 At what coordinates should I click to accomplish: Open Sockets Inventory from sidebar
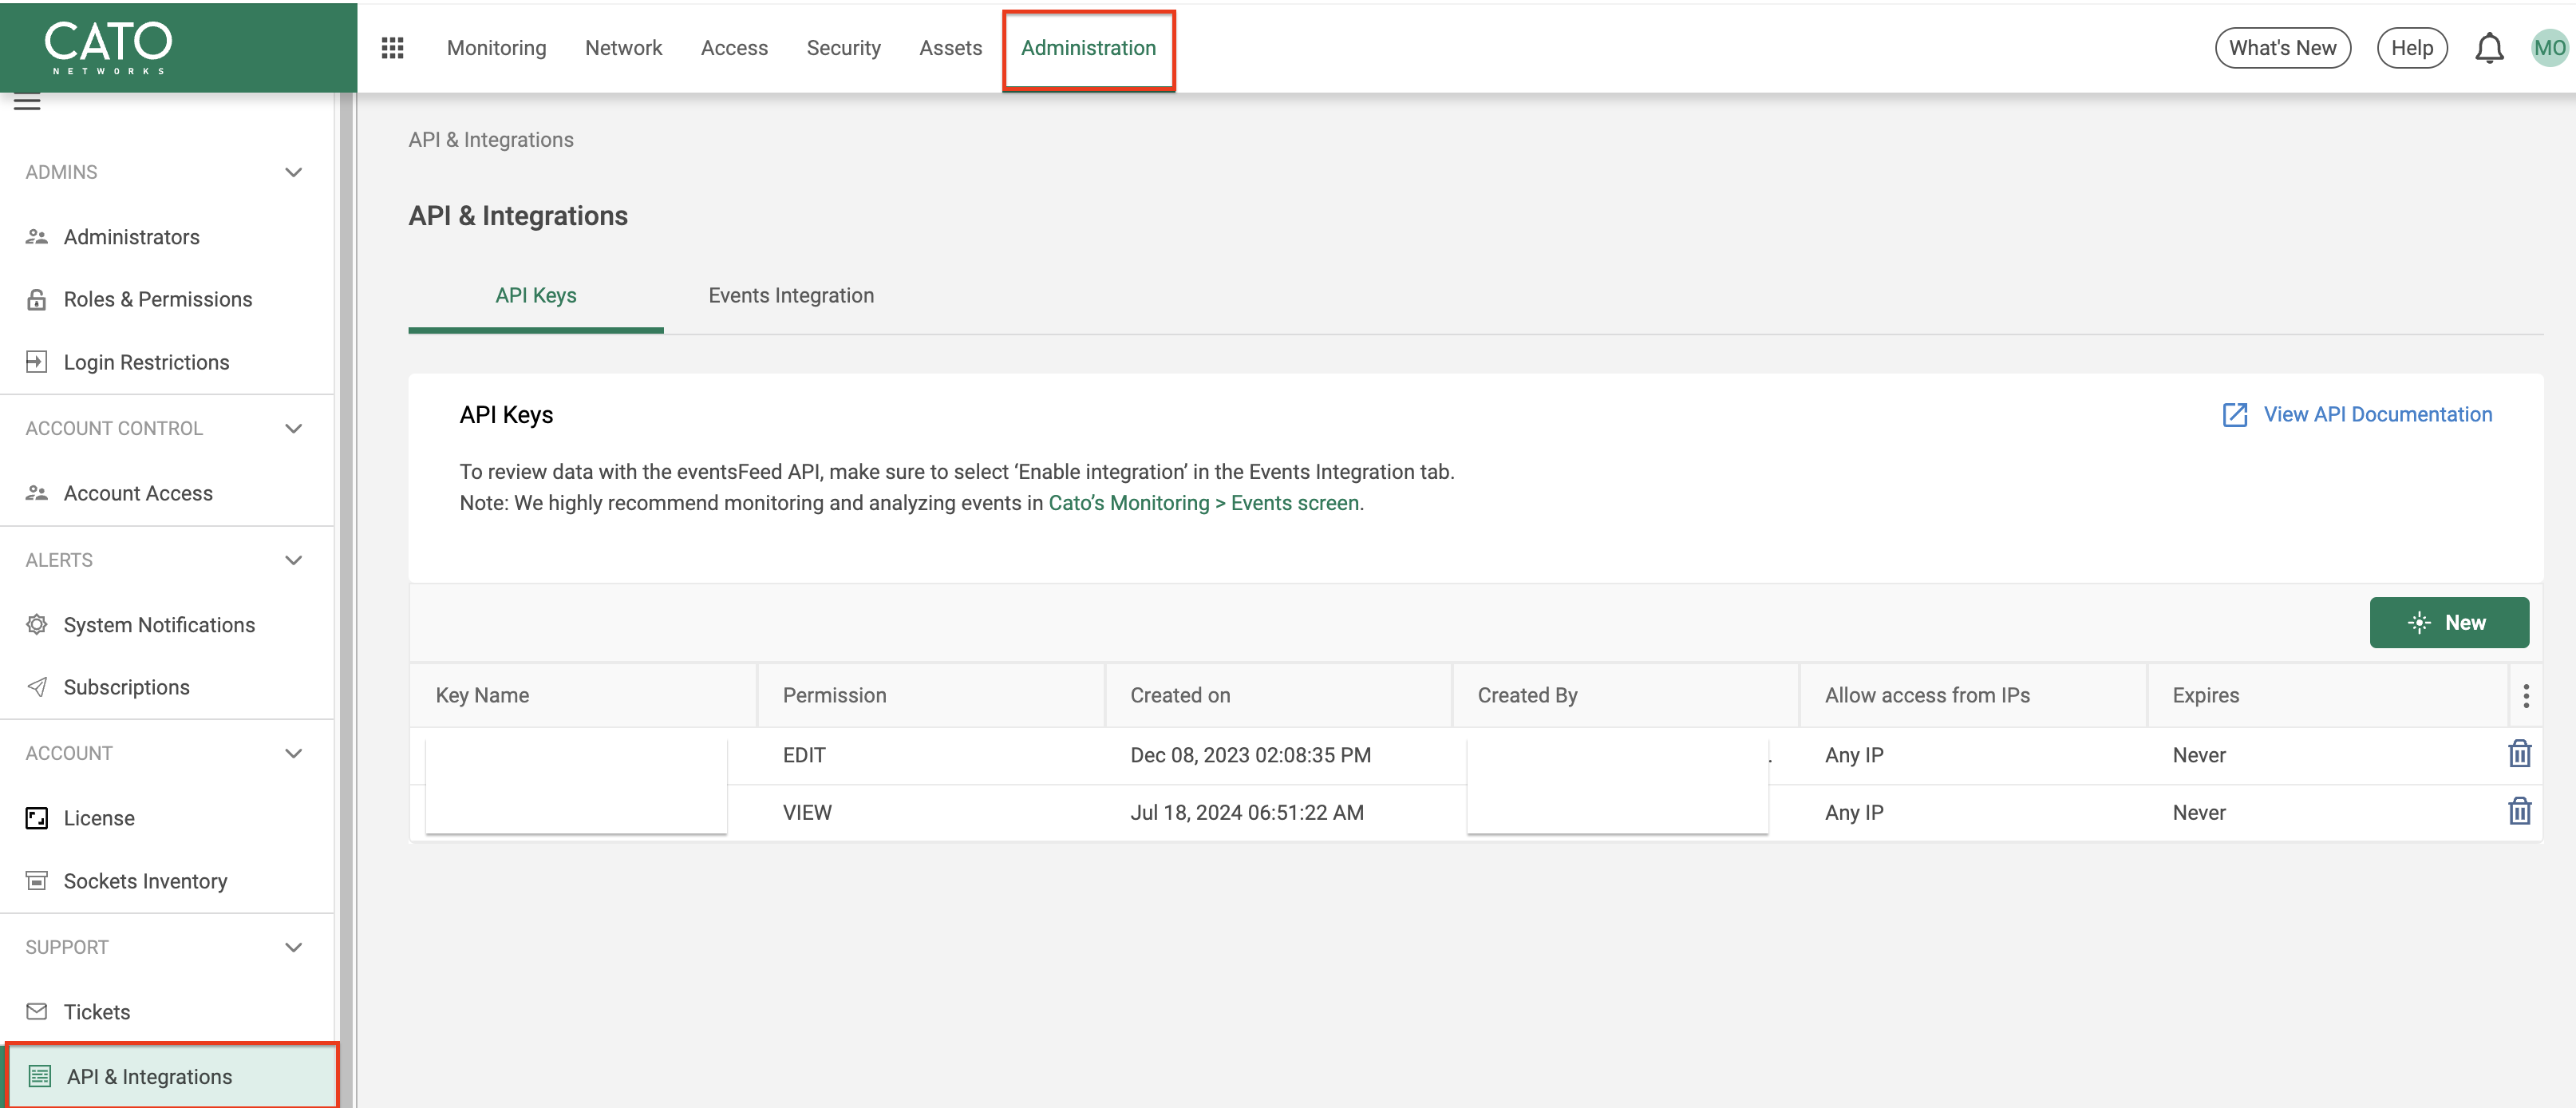[145, 880]
